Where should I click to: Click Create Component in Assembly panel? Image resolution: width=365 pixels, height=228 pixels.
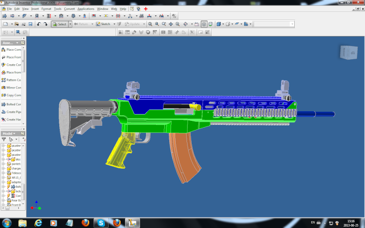(11, 65)
